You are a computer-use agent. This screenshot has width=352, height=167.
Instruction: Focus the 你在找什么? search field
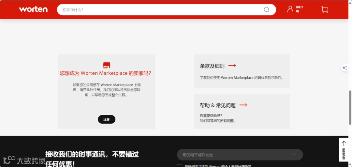(167, 10)
